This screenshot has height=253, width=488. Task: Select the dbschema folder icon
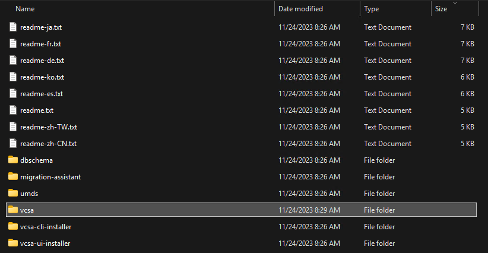click(13, 160)
